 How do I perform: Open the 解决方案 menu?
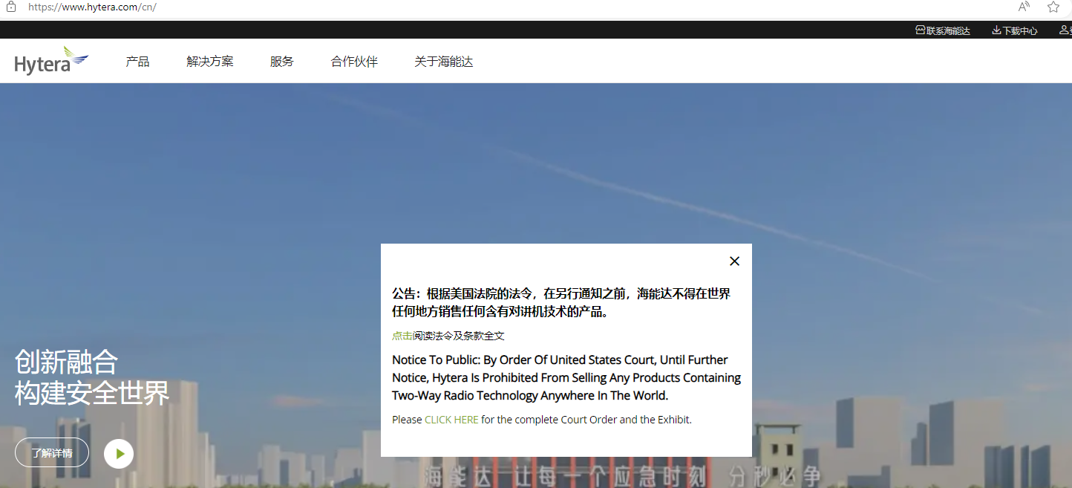click(x=210, y=62)
